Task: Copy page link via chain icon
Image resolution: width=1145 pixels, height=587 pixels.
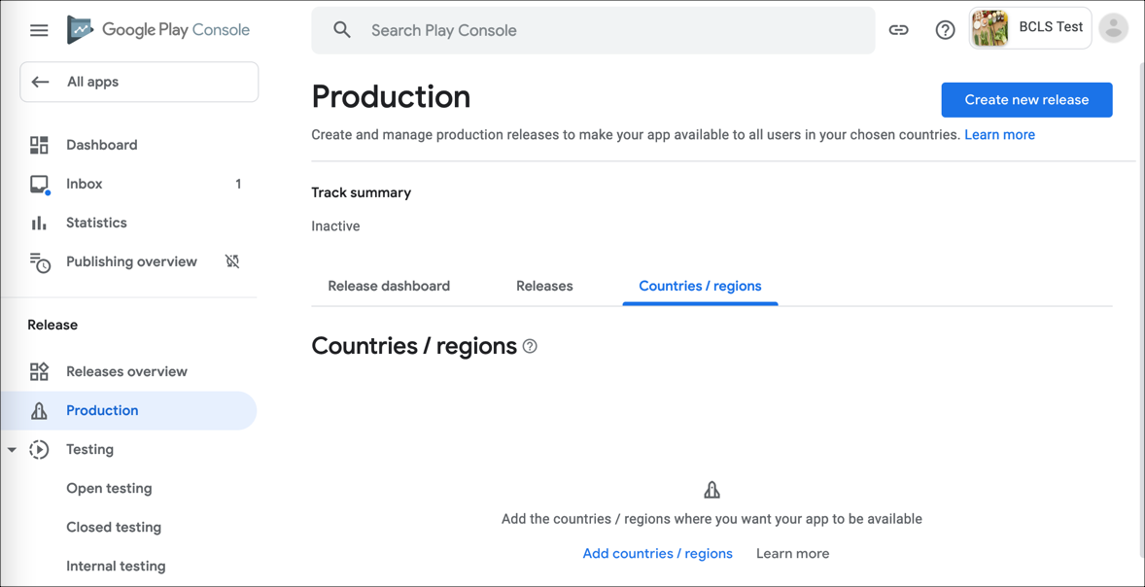Action: point(898,30)
